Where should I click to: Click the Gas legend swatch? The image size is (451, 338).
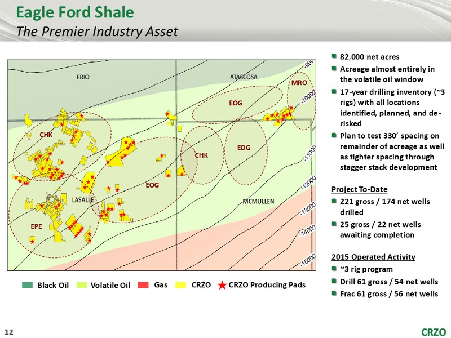pos(143,285)
